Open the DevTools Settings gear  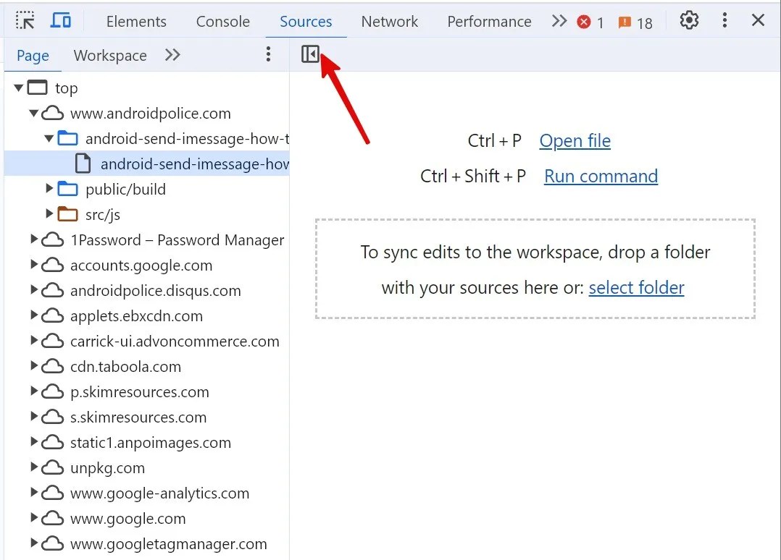click(x=688, y=21)
